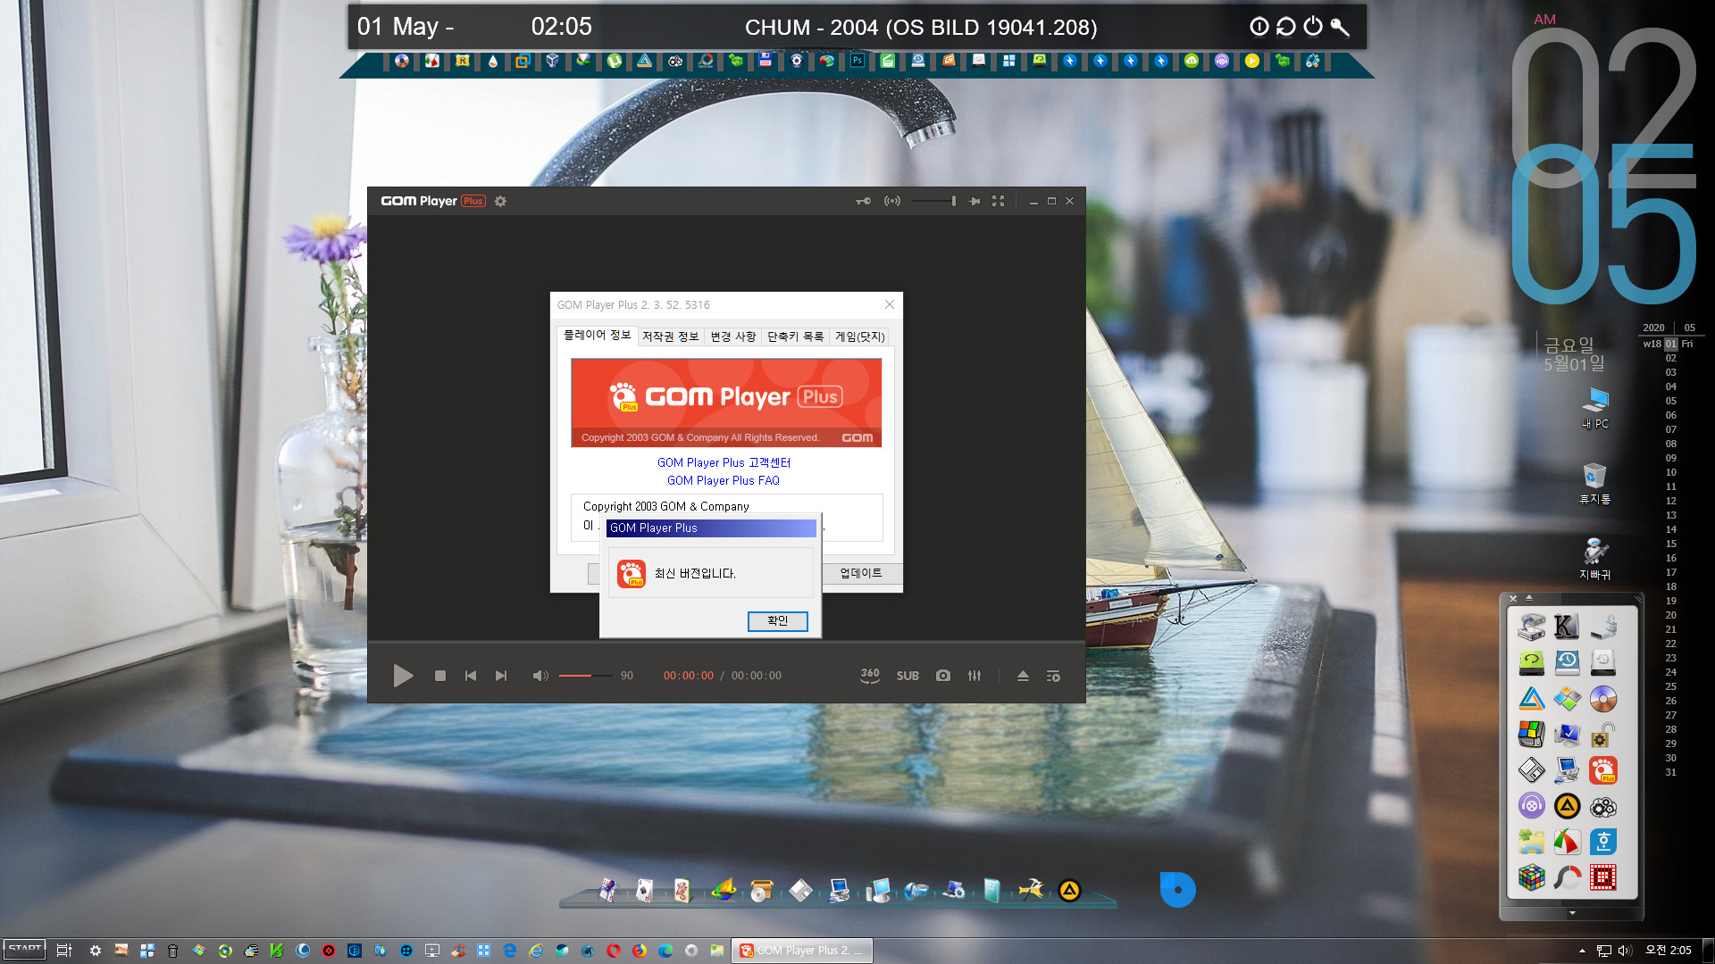The width and height of the screenshot is (1715, 964).
Task: Open Opera from the taskbar
Action: pyautogui.click(x=614, y=951)
